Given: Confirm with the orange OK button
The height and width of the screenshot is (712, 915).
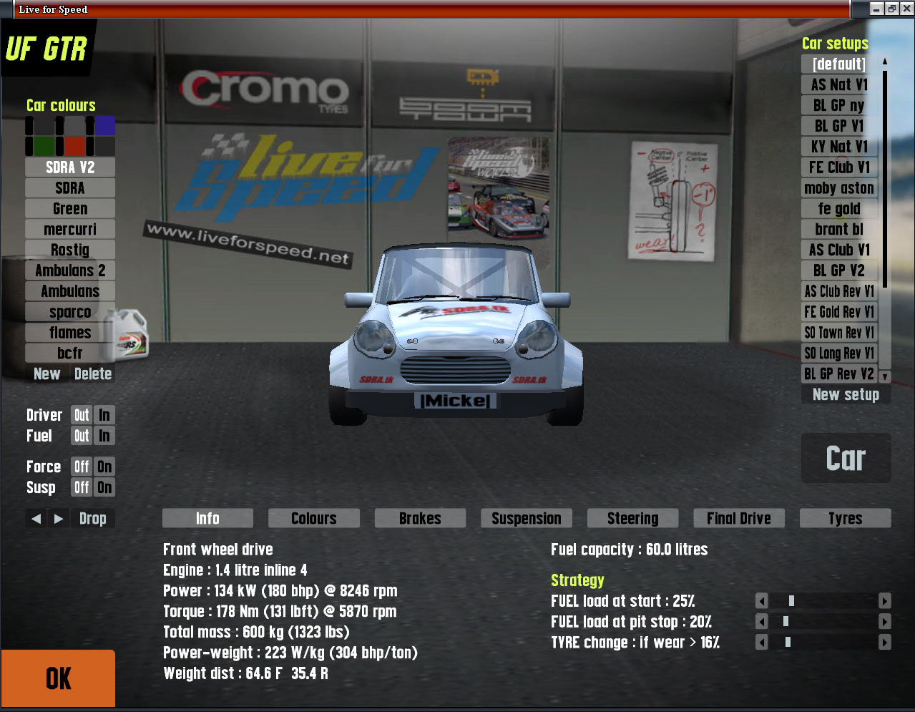Looking at the screenshot, I should tap(58, 678).
